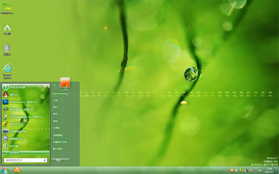
Task: Click the 360 shield tray icon
Action: click(237, 170)
